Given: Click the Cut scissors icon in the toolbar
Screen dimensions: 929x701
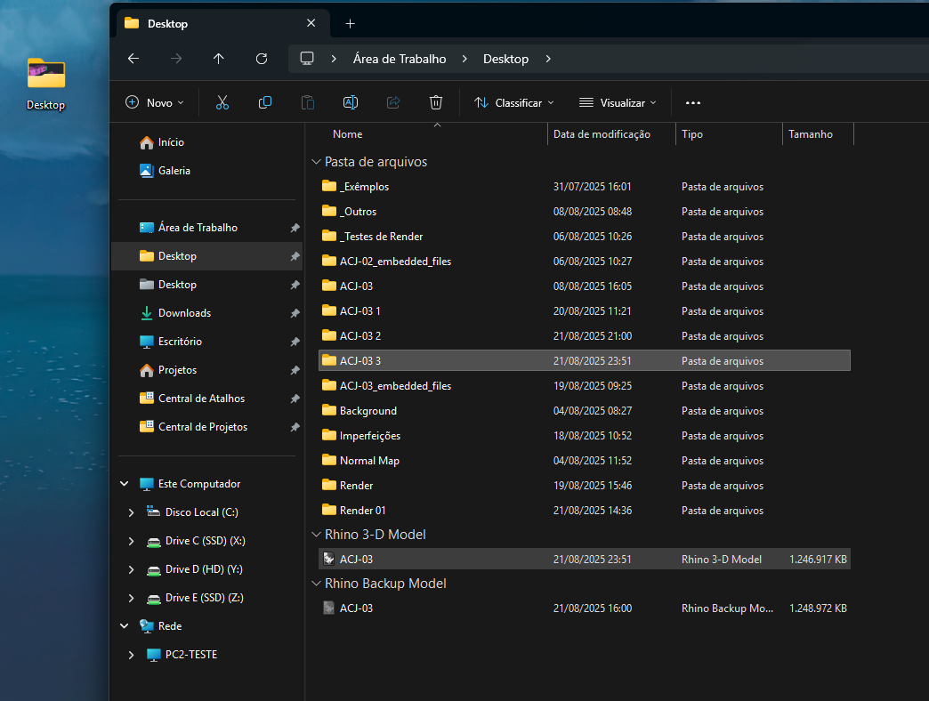Looking at the screenshot, I should 222,102.
